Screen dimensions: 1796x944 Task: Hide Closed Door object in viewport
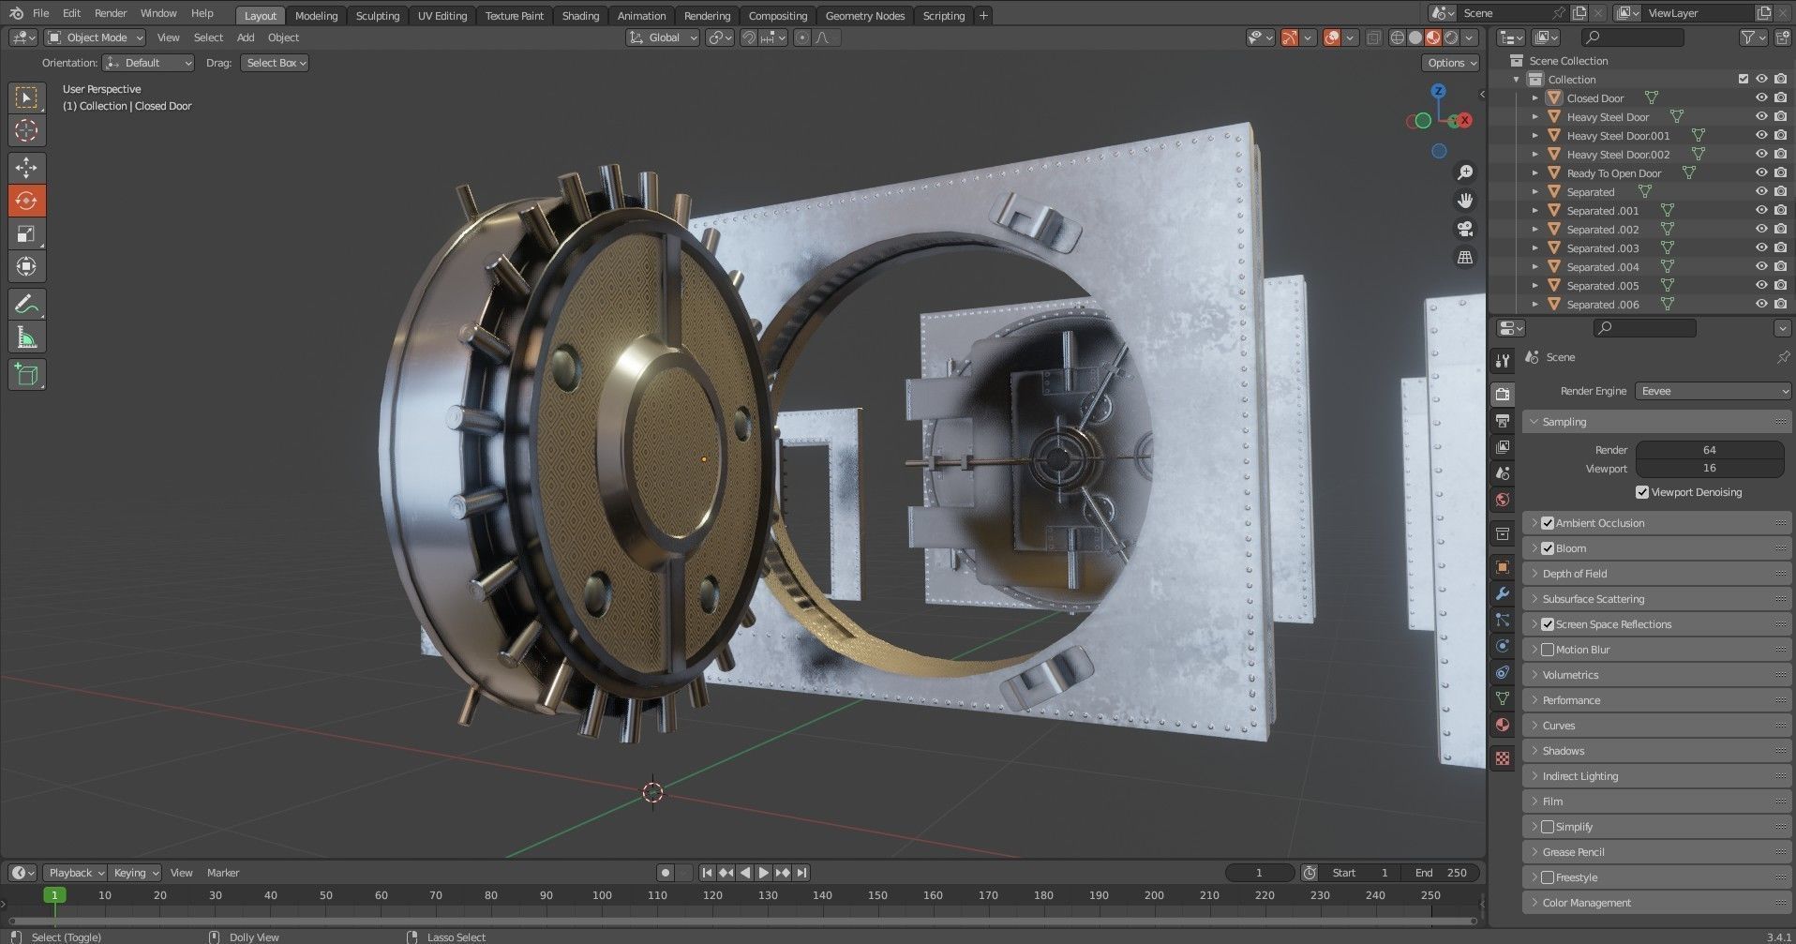click(x=1761, y=97)
